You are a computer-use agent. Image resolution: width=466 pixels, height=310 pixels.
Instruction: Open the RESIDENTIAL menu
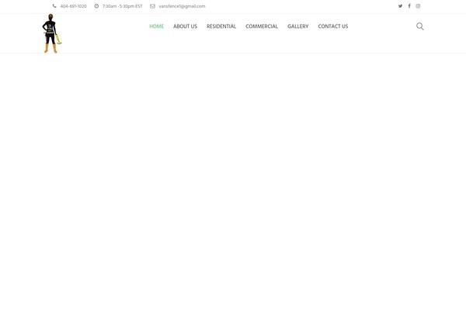[x=221, y=26]
